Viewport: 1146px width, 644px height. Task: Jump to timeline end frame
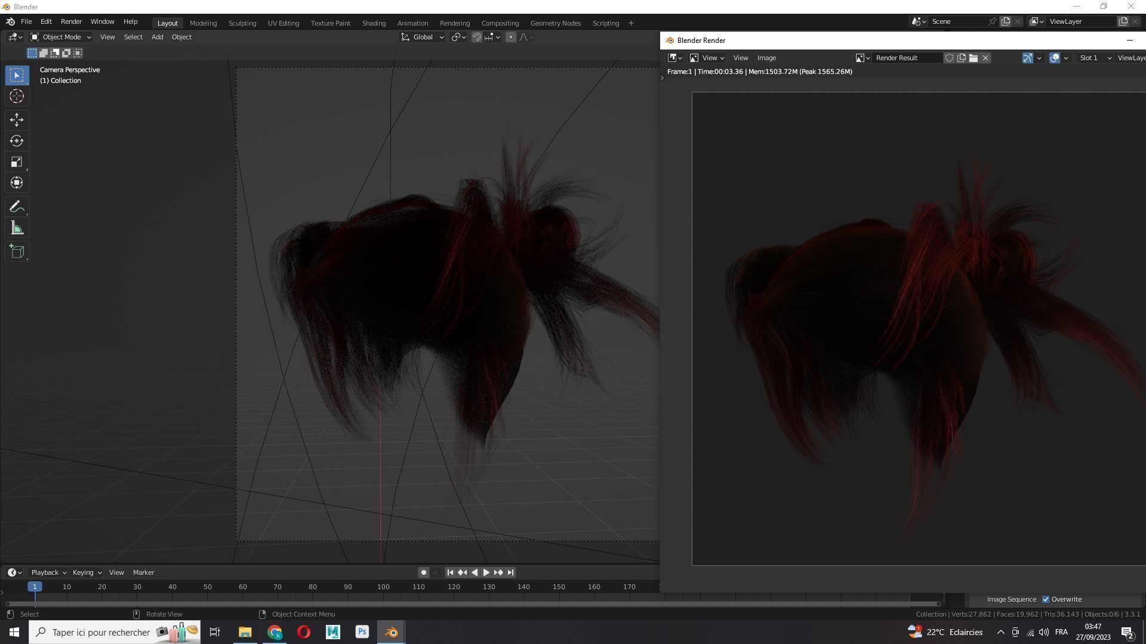(510, 572)
